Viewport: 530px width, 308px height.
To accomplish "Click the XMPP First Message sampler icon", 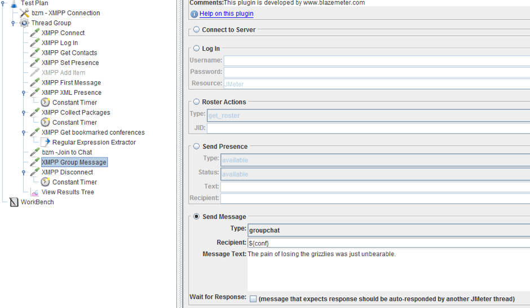I will (35, 82).
